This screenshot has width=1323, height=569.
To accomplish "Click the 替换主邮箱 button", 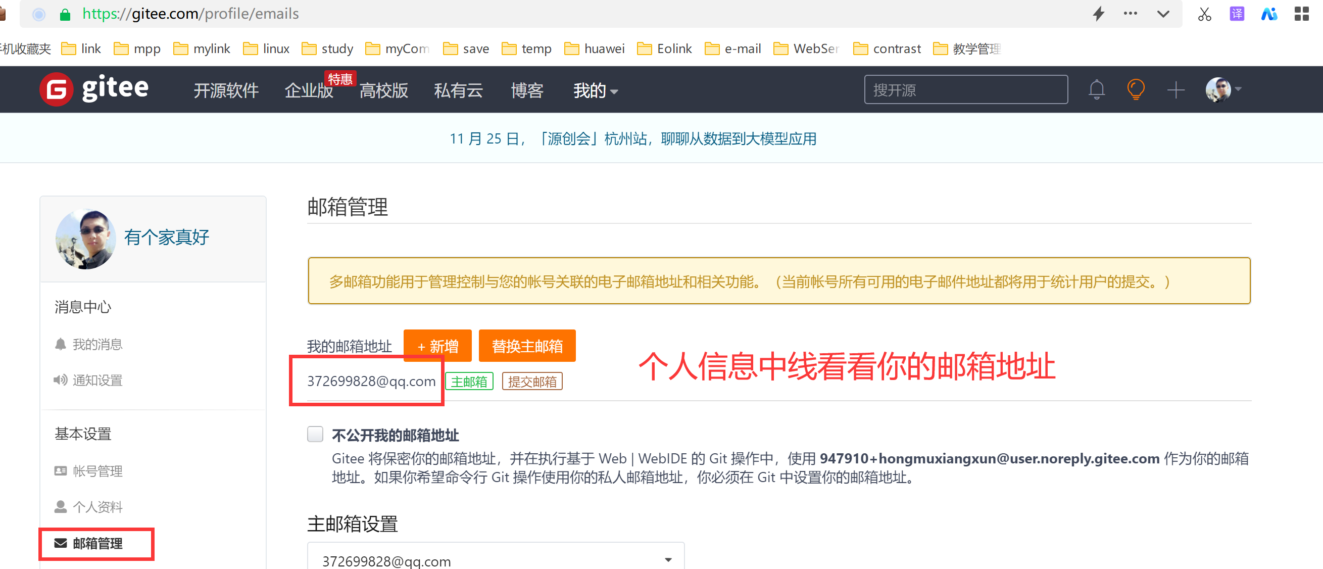I will pos(526,346).
